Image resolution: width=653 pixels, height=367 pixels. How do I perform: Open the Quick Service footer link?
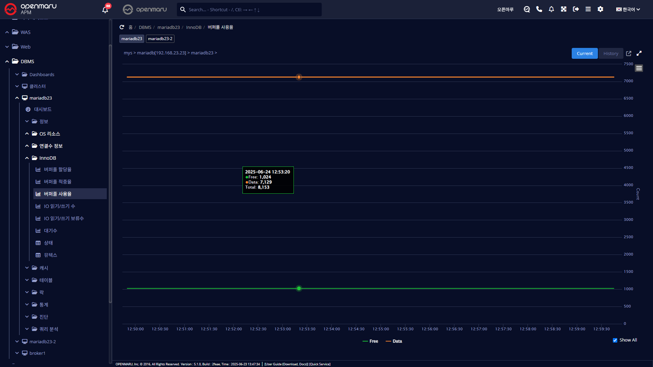click(x=320, y=364)
